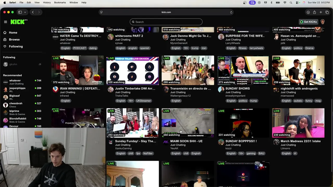Open the View menu
This screenshot has height=187, width=333.
(x=37, y=3)
